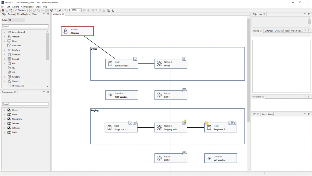Click the star badge on Stage srv 2
The height and width of the screenshot is (176, 312).
[207, 123]
